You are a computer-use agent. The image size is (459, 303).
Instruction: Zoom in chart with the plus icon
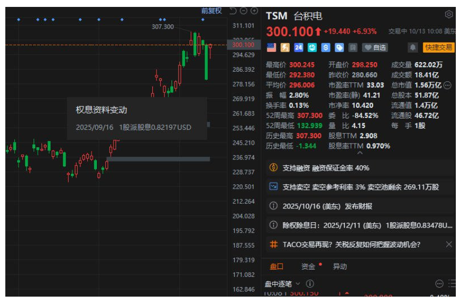click(254, 11)
